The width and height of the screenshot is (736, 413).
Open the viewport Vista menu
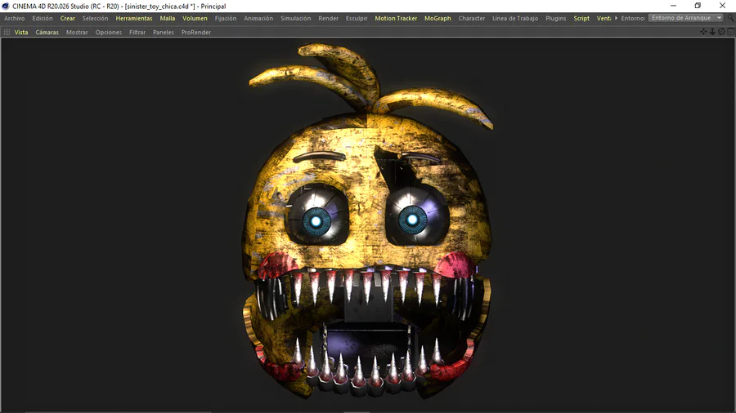pos(21,33)
